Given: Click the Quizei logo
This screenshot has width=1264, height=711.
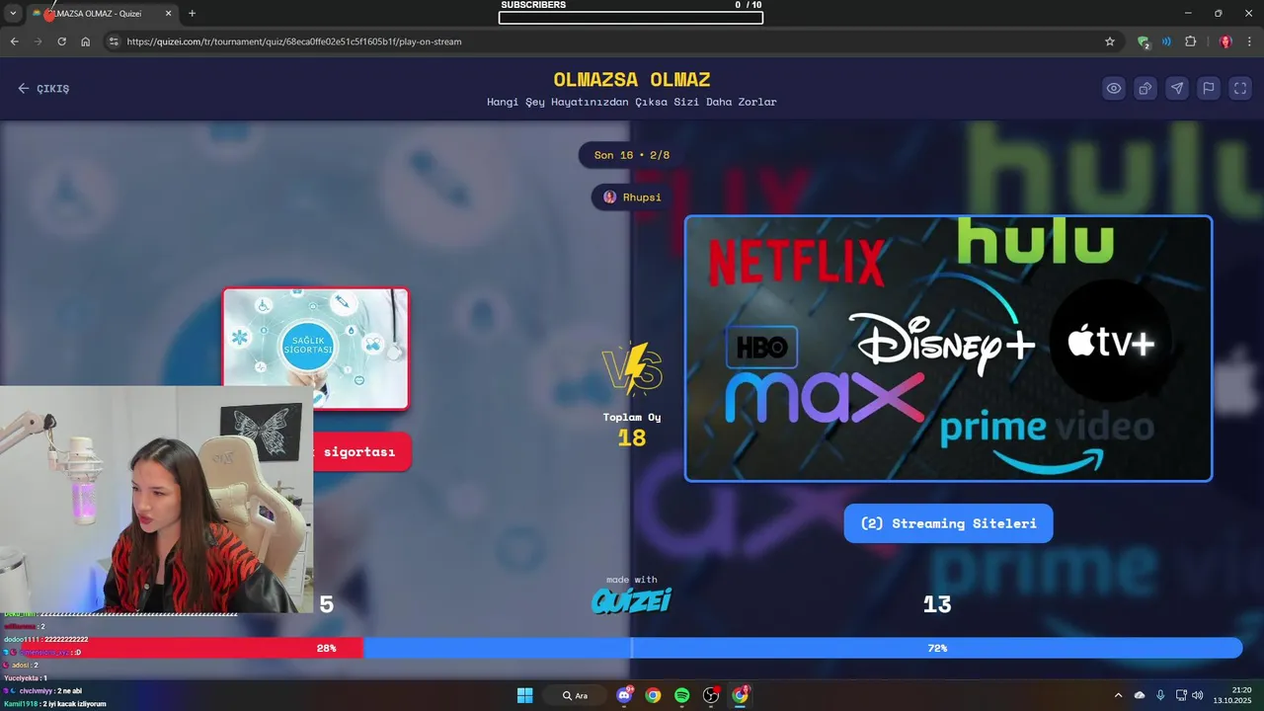Looking at the screenshot, I should coord(632,599).
